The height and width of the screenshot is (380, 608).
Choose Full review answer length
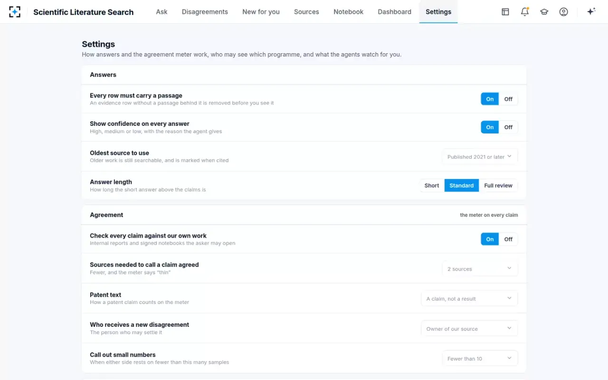click(498, 185)
